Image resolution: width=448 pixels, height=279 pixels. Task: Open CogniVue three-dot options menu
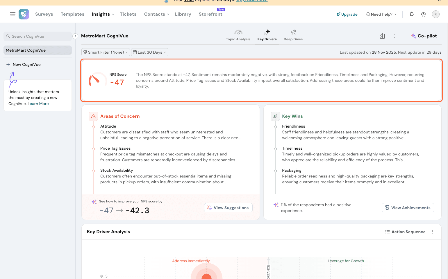(394, 36)
